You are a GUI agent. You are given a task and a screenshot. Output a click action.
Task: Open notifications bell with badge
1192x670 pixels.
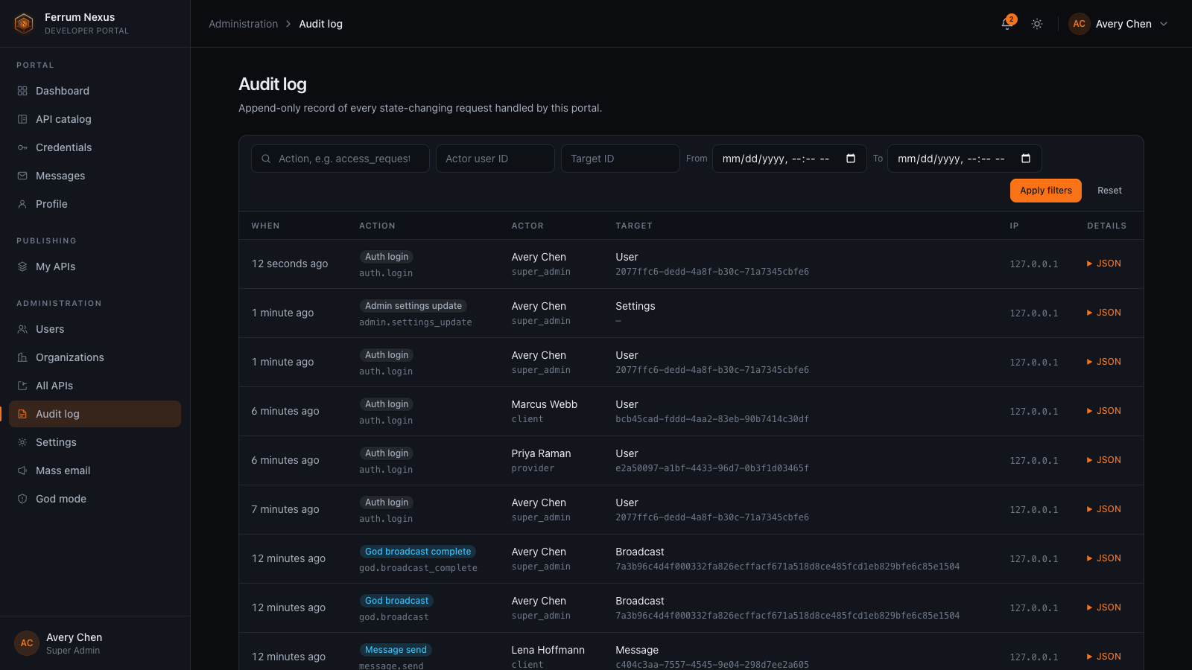(1007, 23)
